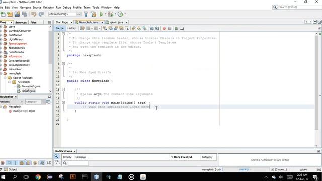Click the Notifications search magnifier icon

[56, 156]
